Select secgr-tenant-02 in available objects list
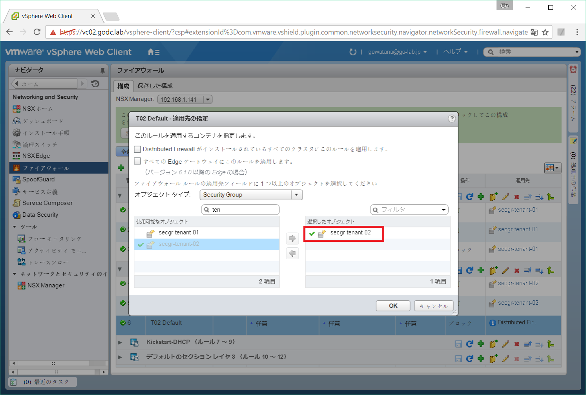Image resolution: width=586 pixels, height=395 pixels. point(206,244)
